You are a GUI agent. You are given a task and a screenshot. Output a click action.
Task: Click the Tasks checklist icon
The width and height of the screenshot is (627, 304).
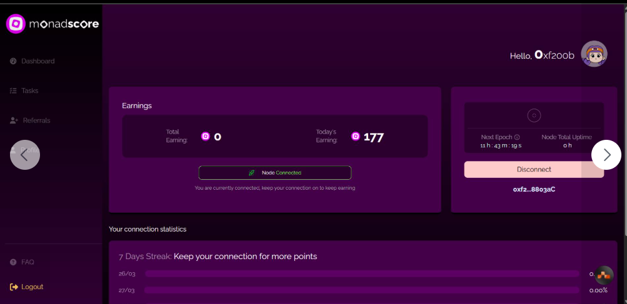pyautogui.click(x=13, y=91)
